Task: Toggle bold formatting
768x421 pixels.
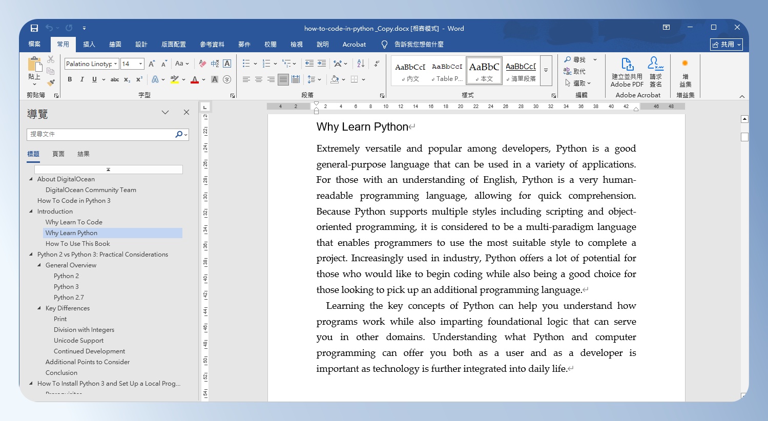Action: [x=70, y=79]
